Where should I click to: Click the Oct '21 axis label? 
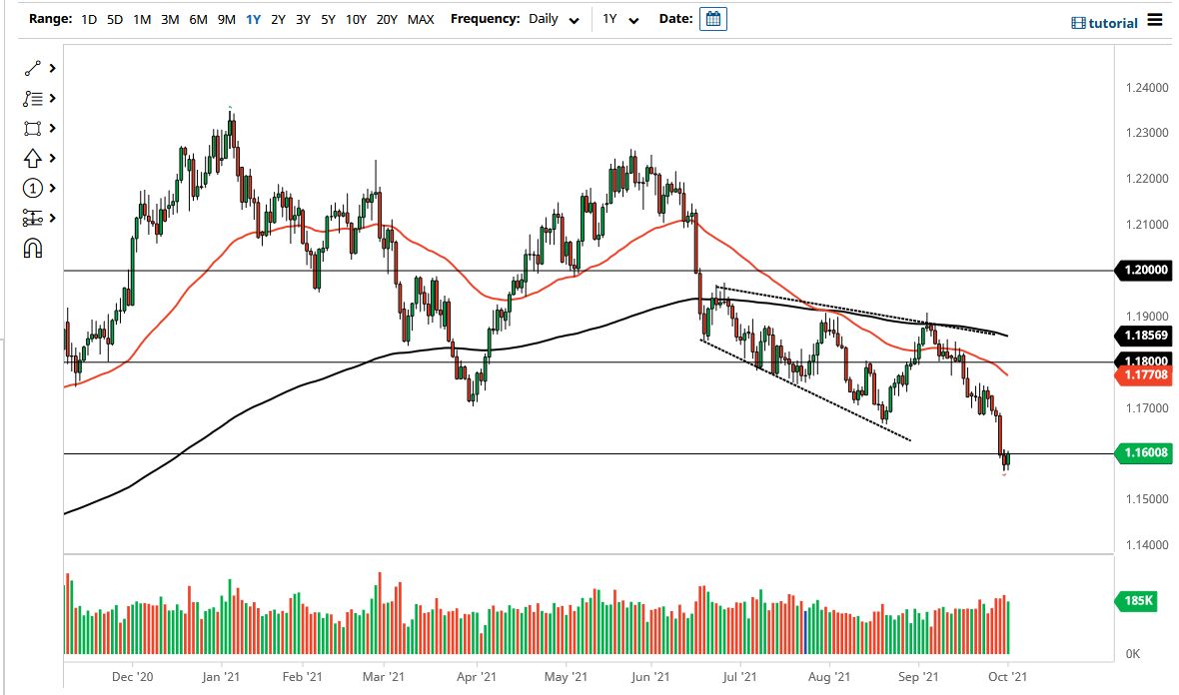point(1007,677)
